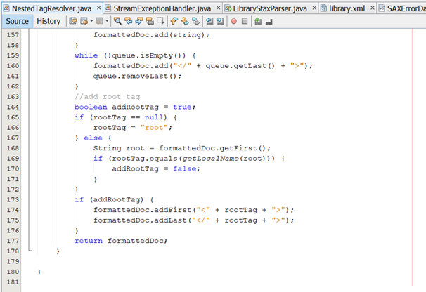Go to Previous Bookmark icon
Viewport: 426px width, 292px height.
click(x=174, y=21)
